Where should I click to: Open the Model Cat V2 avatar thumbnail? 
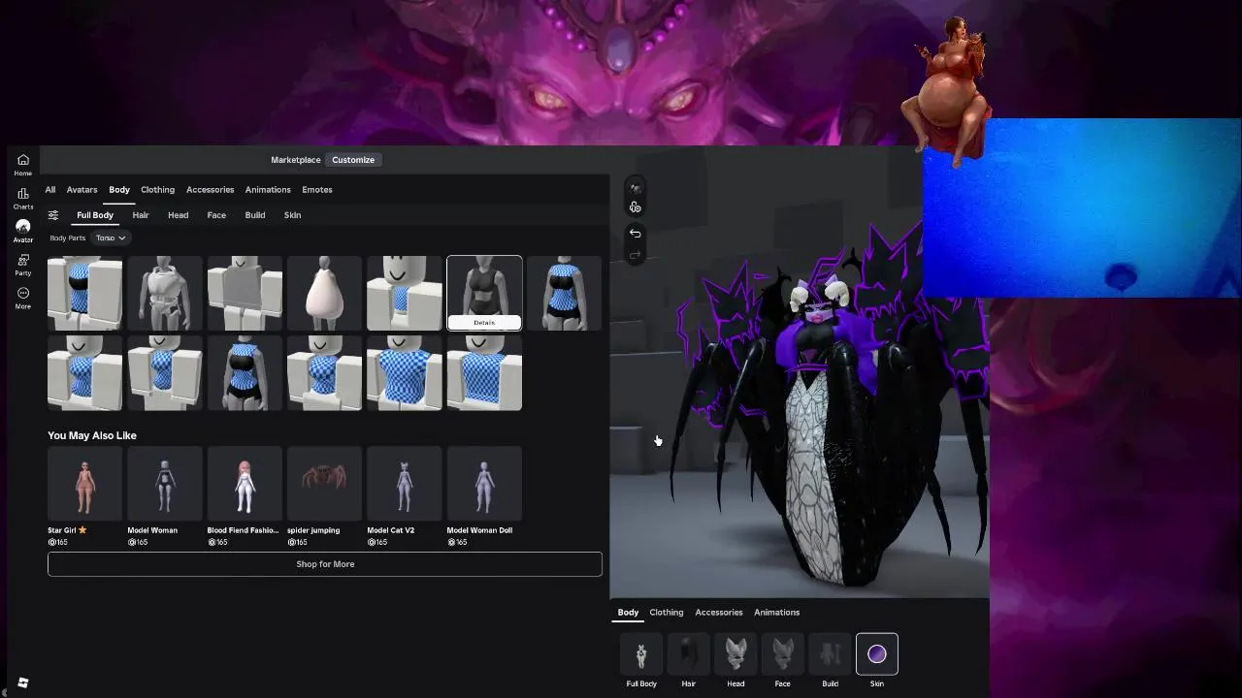click(x=405, y=484)
